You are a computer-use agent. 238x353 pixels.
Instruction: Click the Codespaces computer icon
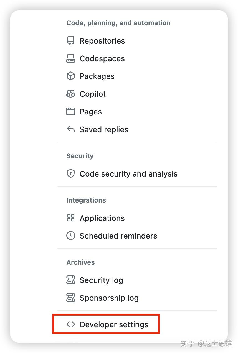pos(71,58)
